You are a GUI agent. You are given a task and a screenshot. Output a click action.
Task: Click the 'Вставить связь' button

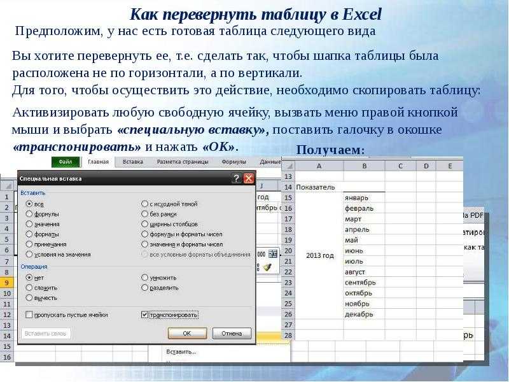46,333
